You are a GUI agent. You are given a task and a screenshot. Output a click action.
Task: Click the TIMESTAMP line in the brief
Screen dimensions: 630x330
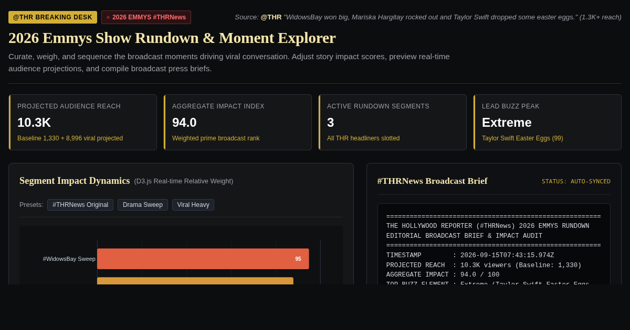coord(470,256)
